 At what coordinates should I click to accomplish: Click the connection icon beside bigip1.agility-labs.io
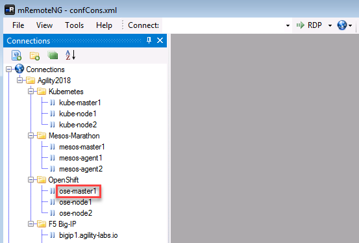click(x=53, y=235)
